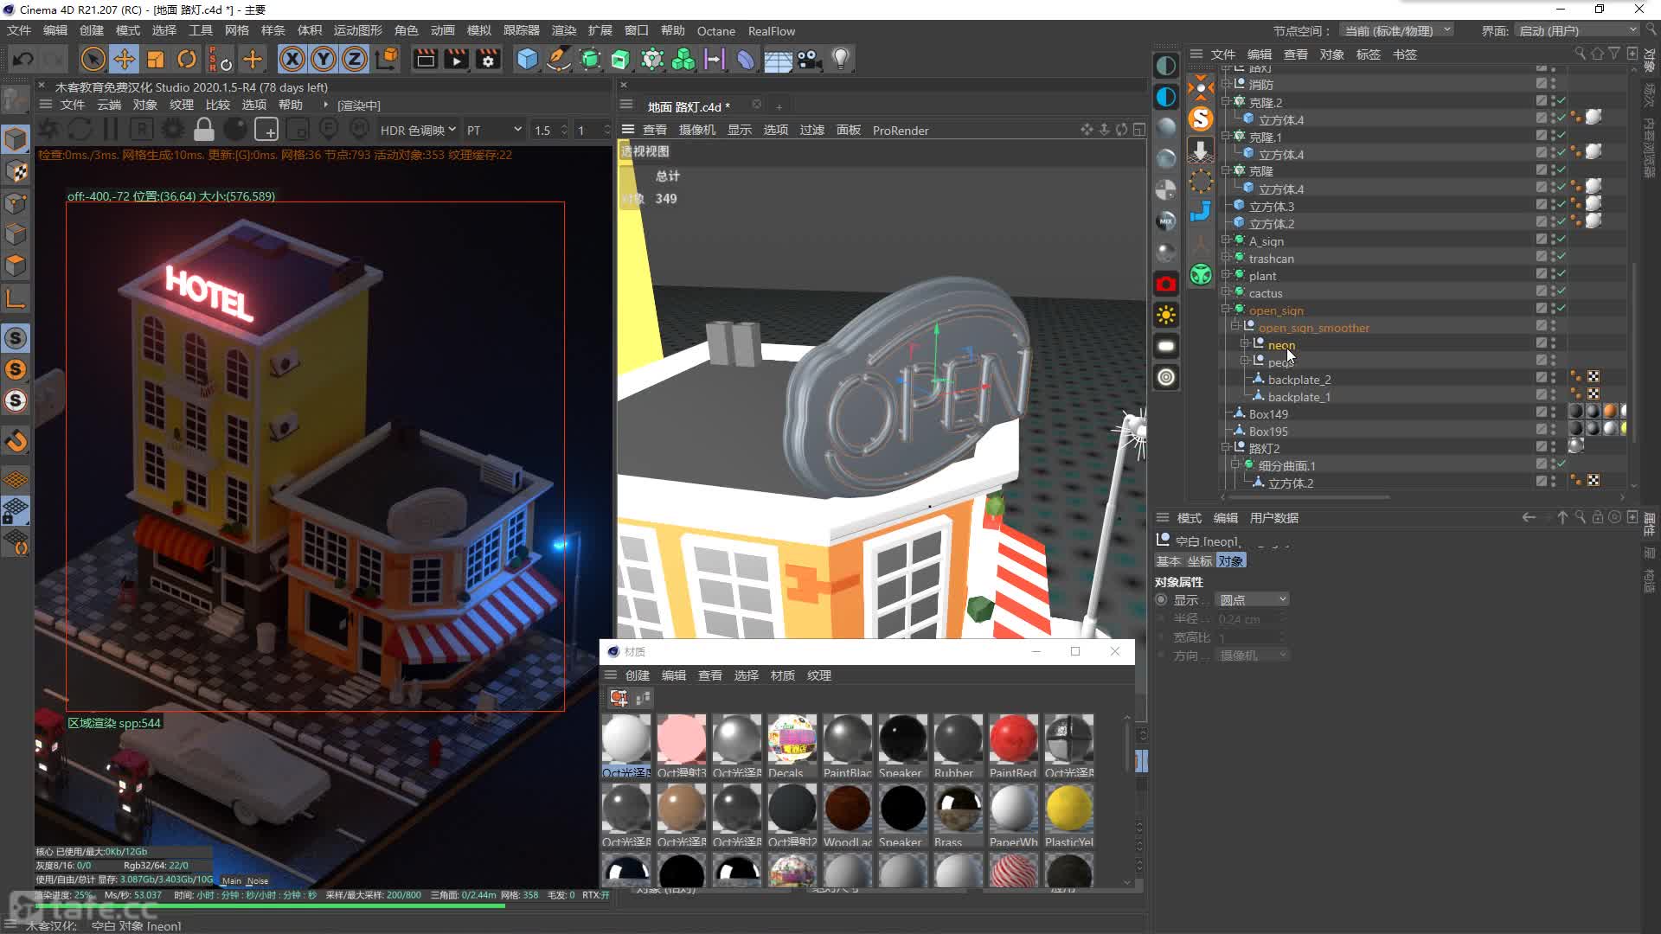The height and width of the screenshot is (934, 1661).
Task: Open the Subdivision Surface generators icon
Action: (x=590, y=60)
